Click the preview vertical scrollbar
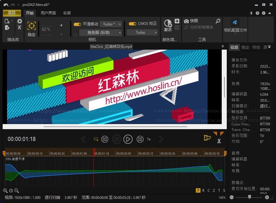This screenshot has width=276, height=203. [224, 87]
